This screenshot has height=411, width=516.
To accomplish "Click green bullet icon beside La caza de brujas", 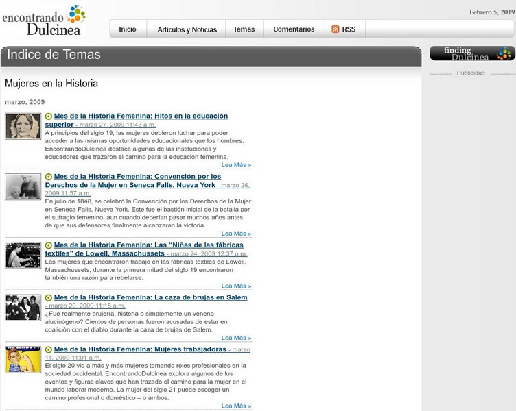I will coord(48,298).
